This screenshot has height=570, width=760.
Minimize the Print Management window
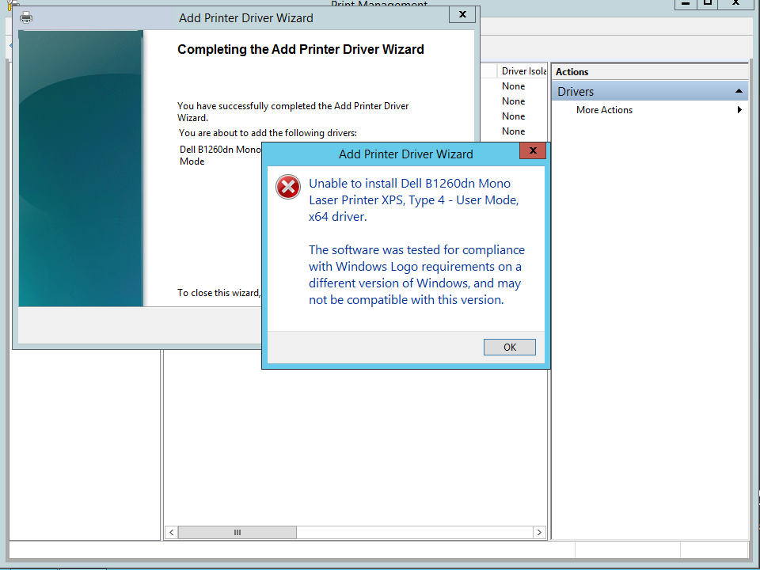coord(686,4)
